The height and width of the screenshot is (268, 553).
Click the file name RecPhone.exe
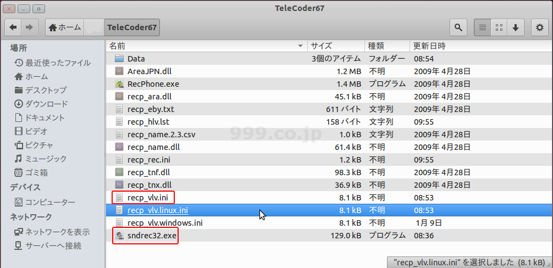pos(153,84)
